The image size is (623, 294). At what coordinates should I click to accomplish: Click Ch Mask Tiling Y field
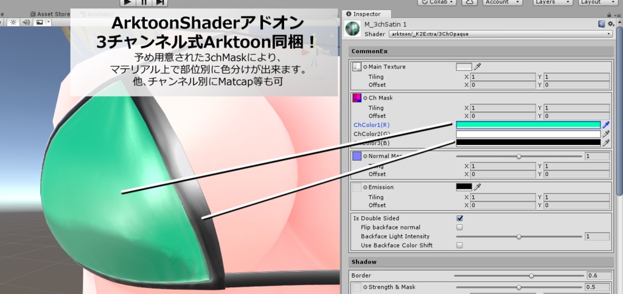click(577, 108)
